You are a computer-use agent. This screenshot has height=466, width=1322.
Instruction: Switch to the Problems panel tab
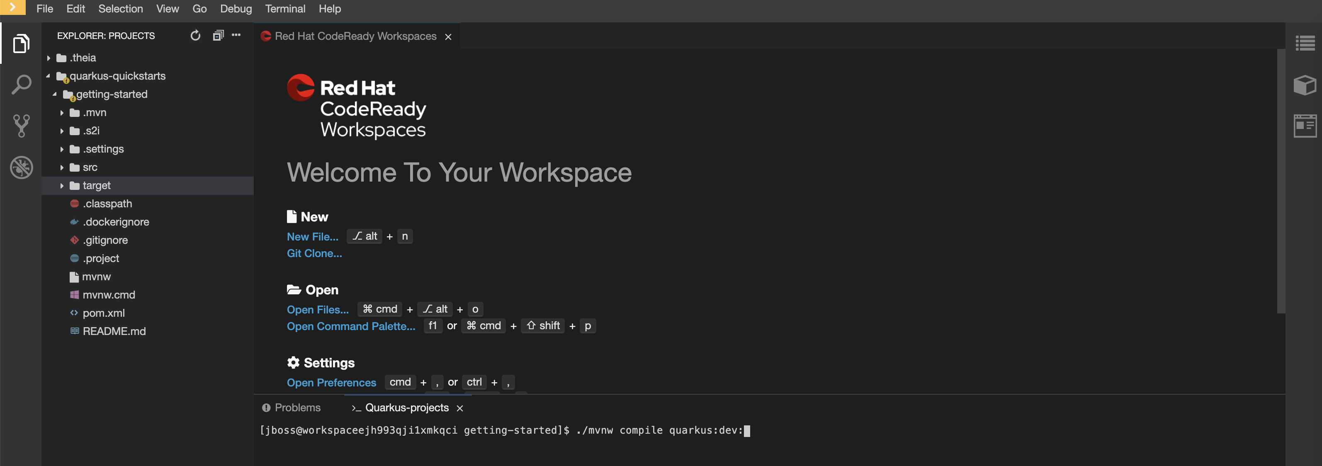point(291,408)
